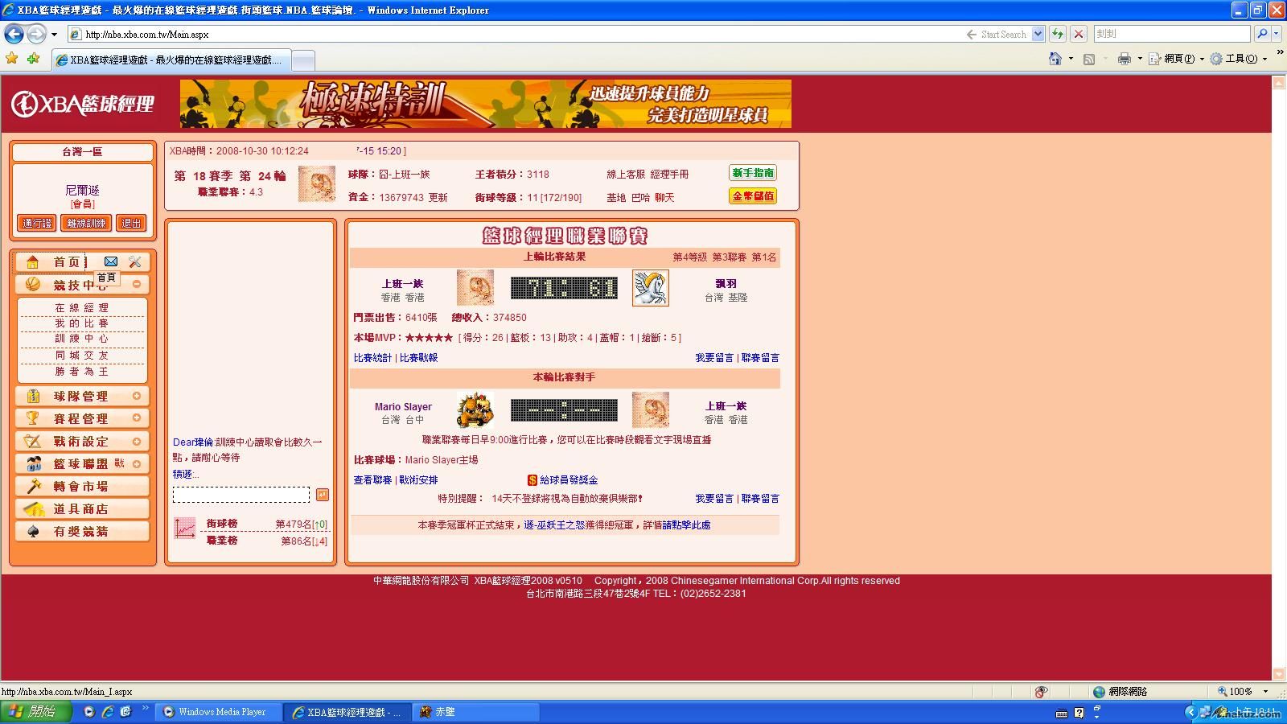Click the RSS feeds toolbar icon

coord(1089,59)
